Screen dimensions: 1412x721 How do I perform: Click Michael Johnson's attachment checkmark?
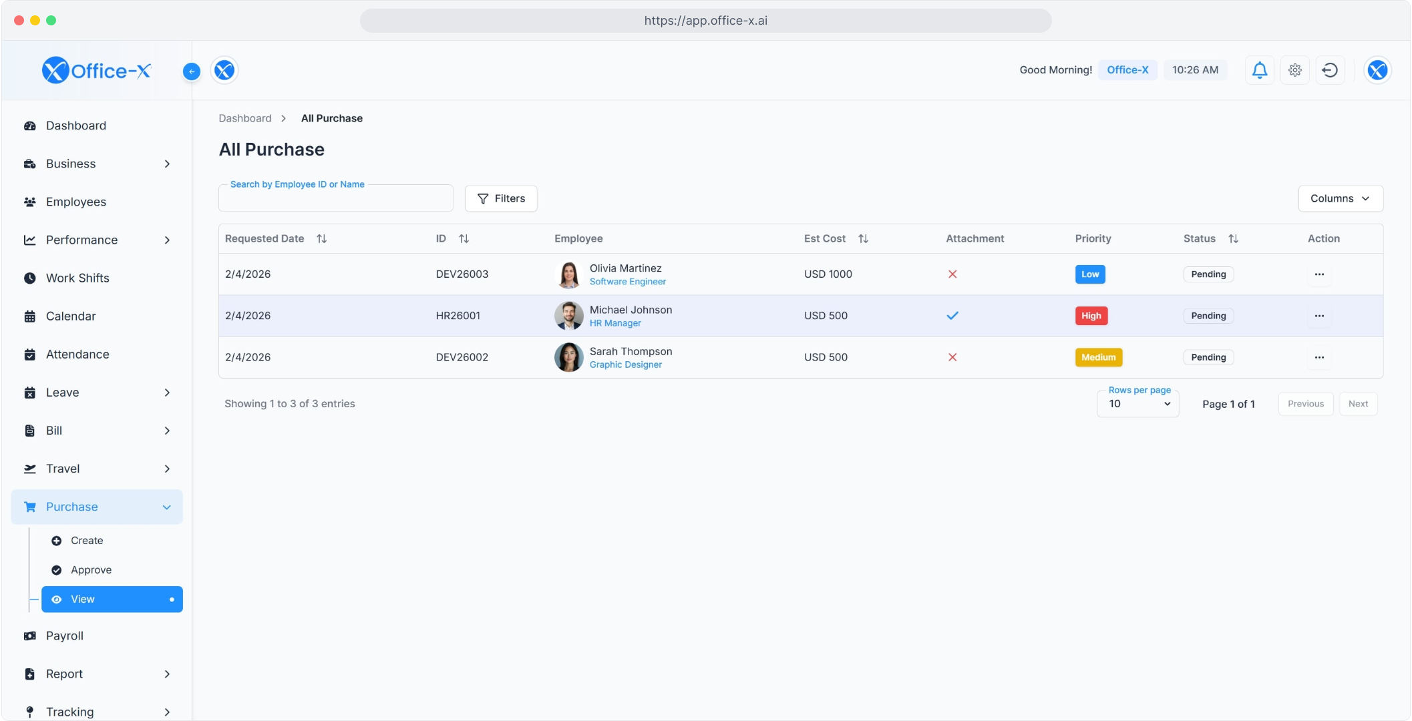pos(952,316)
